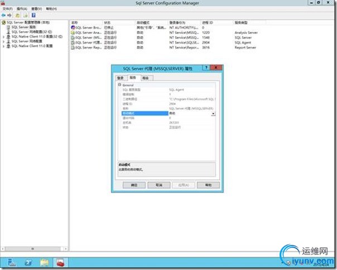Click the dialog's first button (OK)
The image size is (337, 270).
click(x=134, y=185)
